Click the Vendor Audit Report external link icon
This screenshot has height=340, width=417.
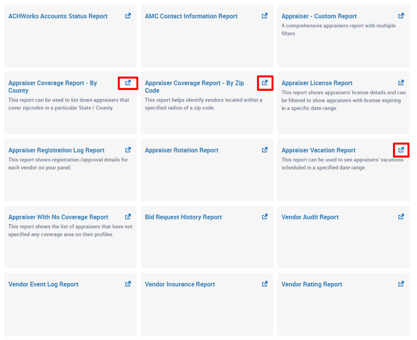401,216
